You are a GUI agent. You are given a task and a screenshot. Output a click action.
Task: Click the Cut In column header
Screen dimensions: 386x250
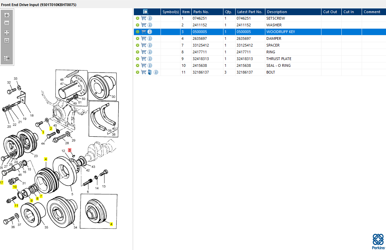coord(352,12)
